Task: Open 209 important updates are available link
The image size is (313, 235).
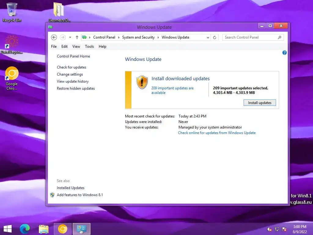Action: [x=172, y=90]
